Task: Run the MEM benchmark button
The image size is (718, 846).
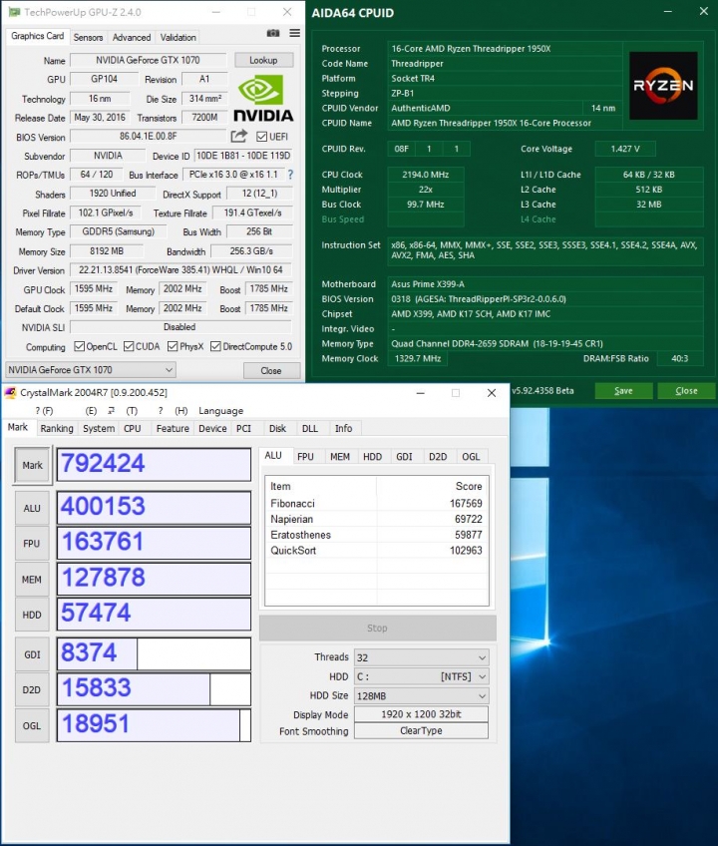Action: [x=32, y=579]
